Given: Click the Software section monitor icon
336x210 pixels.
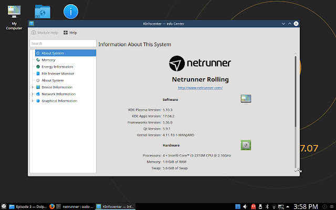Looking at the screenshot, I should click(x=246, y=99).
